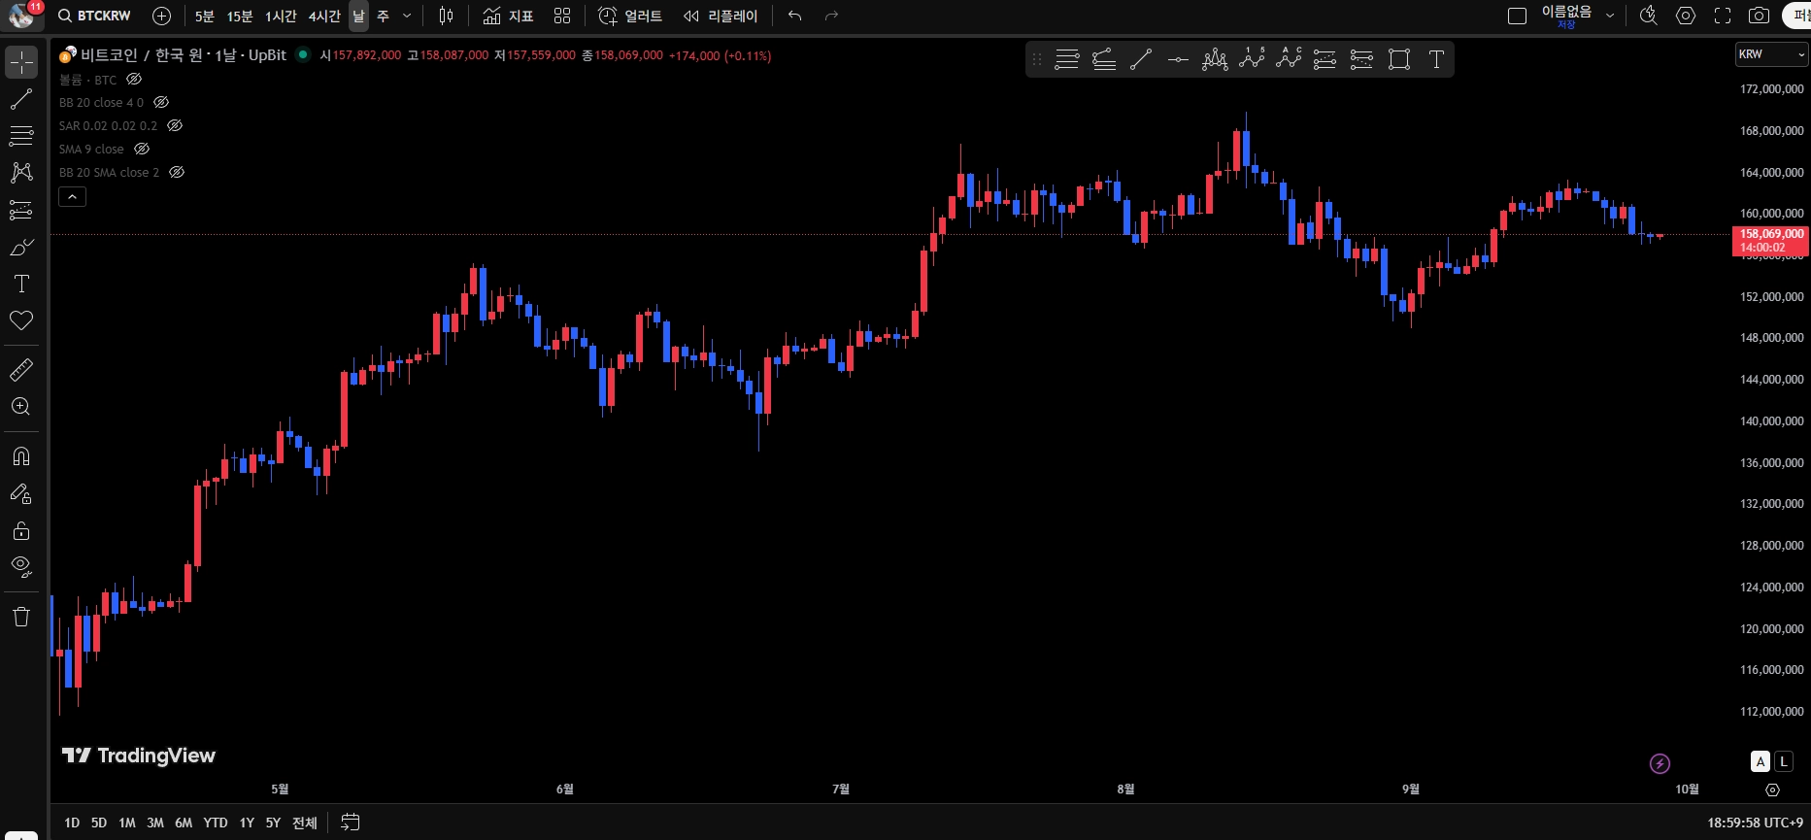
Task: Add symbol with the plus circle icon
Action: point(162,16)
